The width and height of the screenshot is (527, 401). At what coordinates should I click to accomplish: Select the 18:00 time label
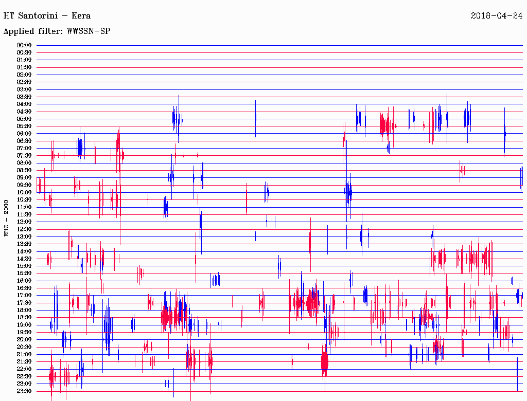tap(24, 310)
